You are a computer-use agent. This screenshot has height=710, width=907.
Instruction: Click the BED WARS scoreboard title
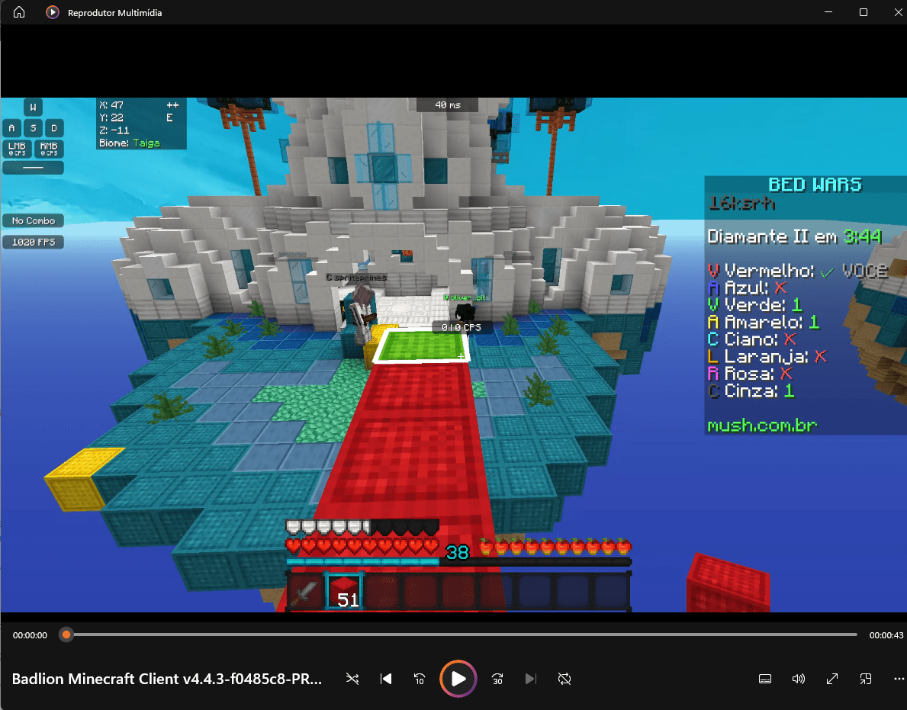pyautogui.click(x=815, y=185)
